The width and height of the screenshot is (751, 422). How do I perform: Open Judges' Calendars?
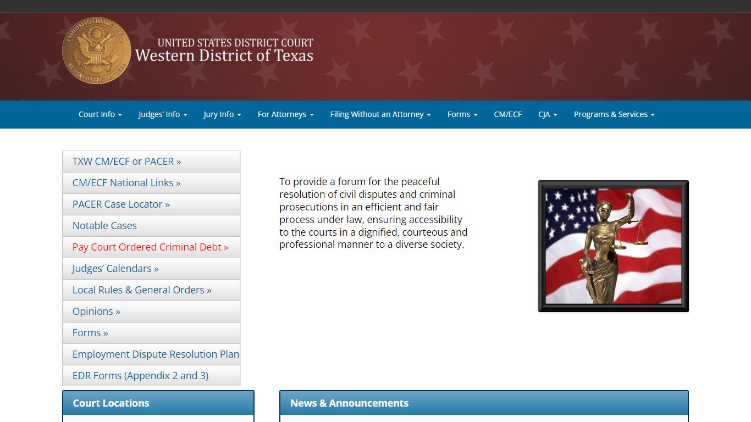[151, 269]
